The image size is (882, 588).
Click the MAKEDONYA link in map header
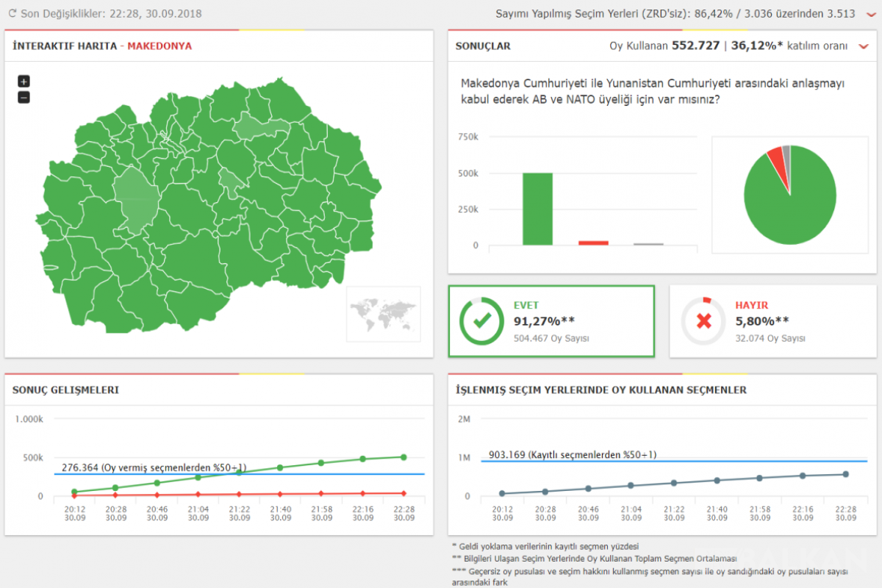[x=159, y=46]
